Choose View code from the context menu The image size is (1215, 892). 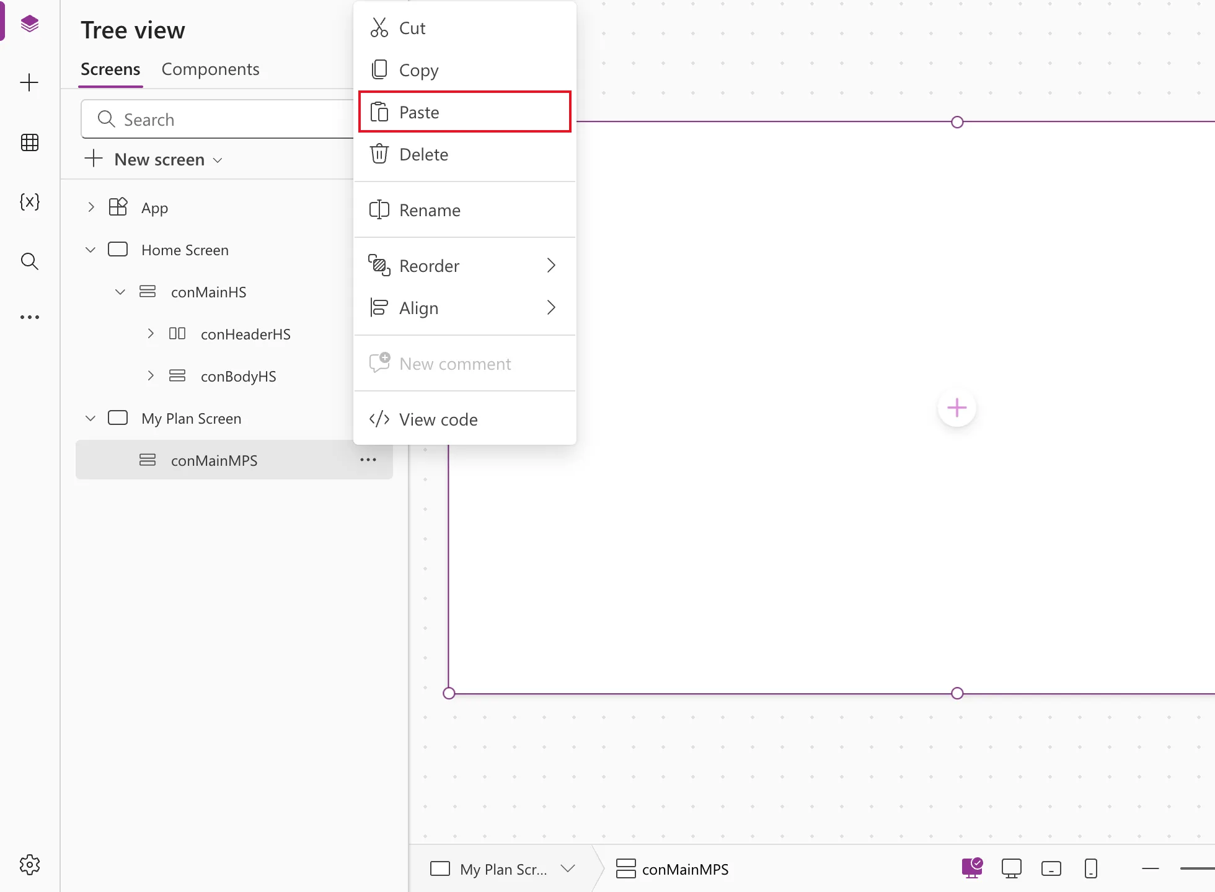(465, 419)
